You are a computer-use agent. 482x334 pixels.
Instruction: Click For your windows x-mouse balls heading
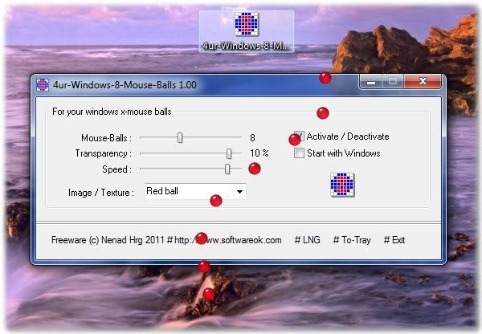[112, 112]
